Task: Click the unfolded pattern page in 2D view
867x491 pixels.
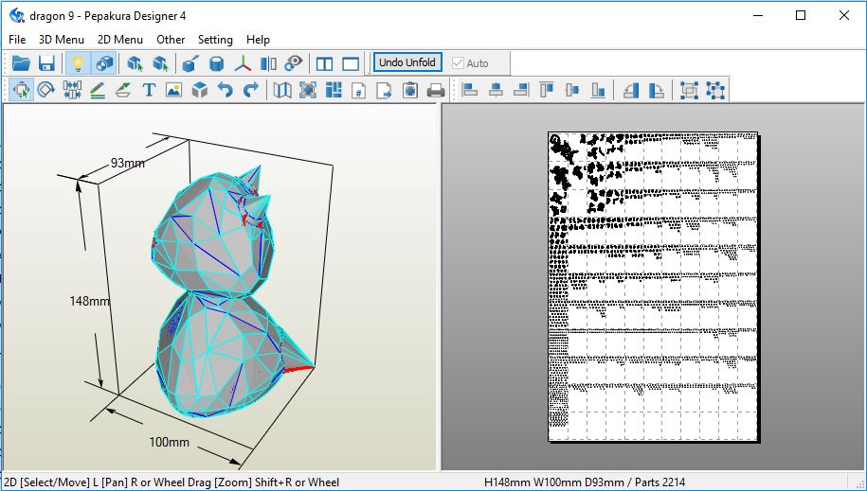Action: tap(653, 286)
